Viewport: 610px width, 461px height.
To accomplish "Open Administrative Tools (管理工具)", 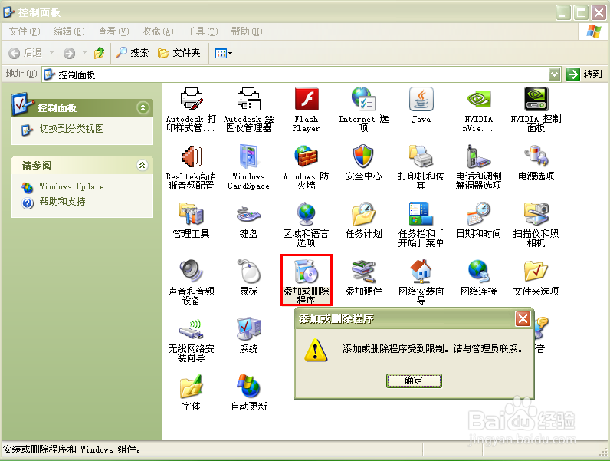I will [x=191, y=220].
